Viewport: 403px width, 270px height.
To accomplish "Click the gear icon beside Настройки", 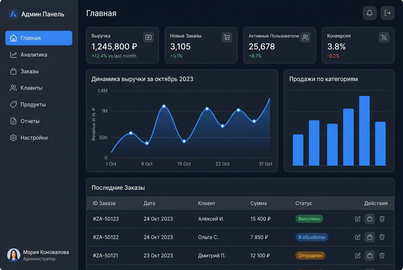I will 13,138.
